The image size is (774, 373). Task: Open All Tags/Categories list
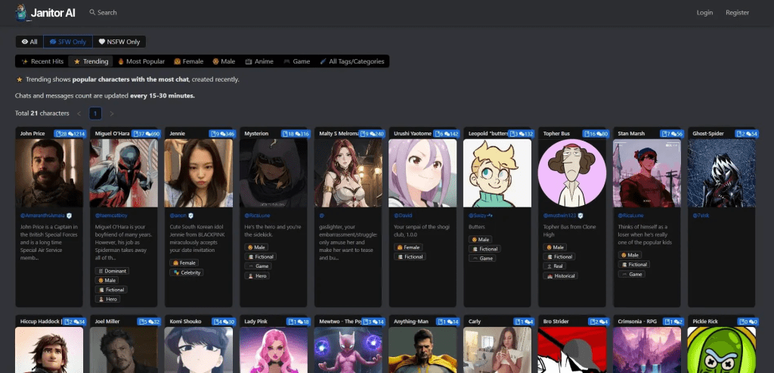pyautogui.click(x=352, y=61)
